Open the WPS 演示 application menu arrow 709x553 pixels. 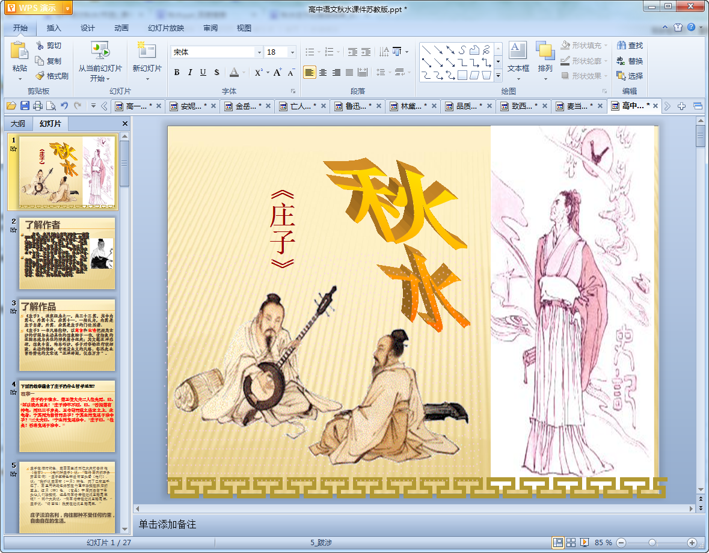(67, 8)
